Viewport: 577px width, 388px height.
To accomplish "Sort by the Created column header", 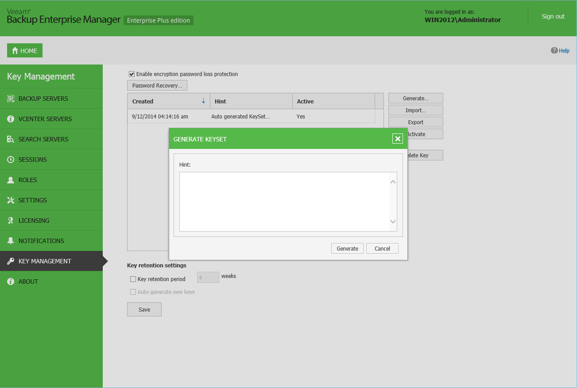I will tap(169, 101).
